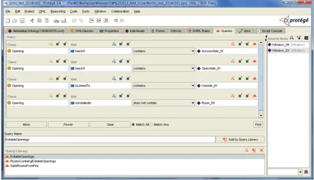
Task: Select the Match Any radio button
Action: (x=151, y=124)
